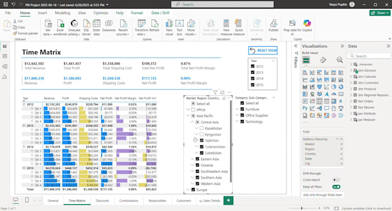Switch to the Customers page tab

point(184,201)
